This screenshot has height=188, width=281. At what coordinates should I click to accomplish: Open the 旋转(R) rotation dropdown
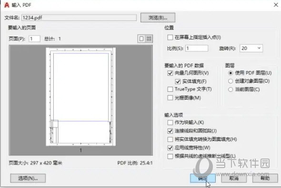pyautogui.click(x=251, y=48)
